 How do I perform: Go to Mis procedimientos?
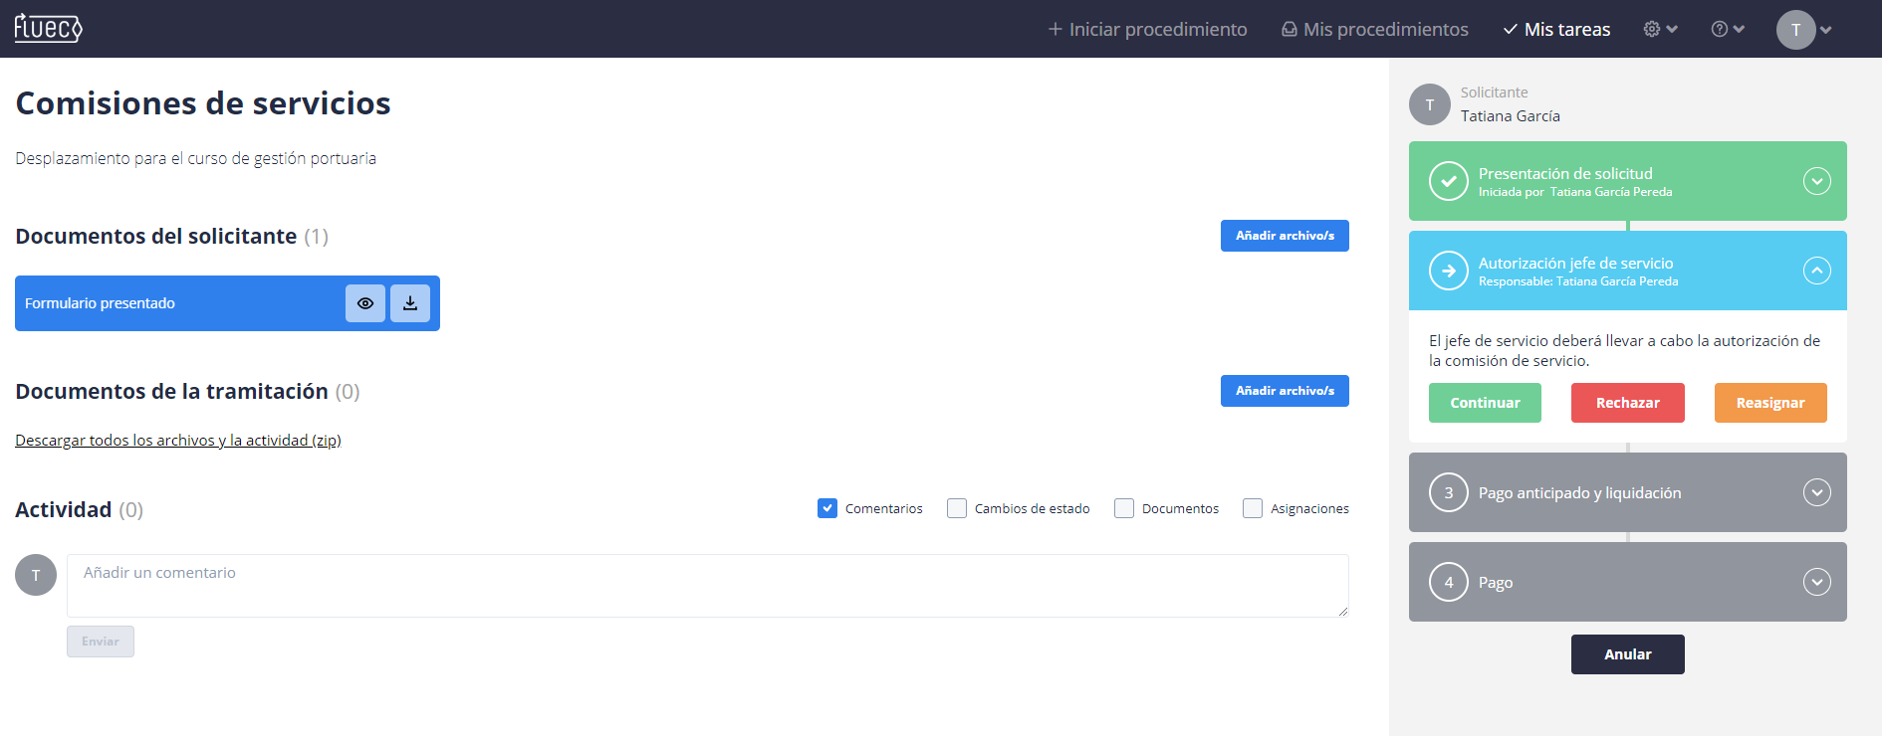coord(1374,29)
